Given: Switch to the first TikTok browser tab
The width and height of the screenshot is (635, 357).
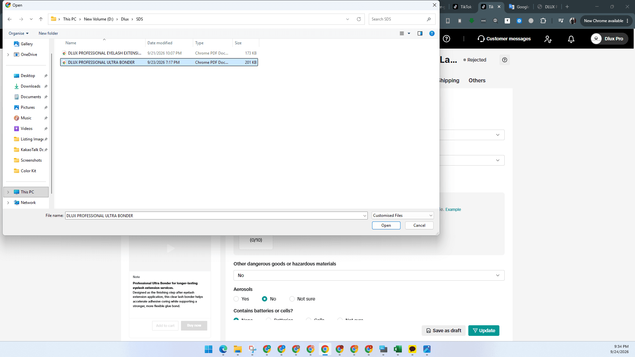Looking at the screenshot, I should [x=462, y=7].
